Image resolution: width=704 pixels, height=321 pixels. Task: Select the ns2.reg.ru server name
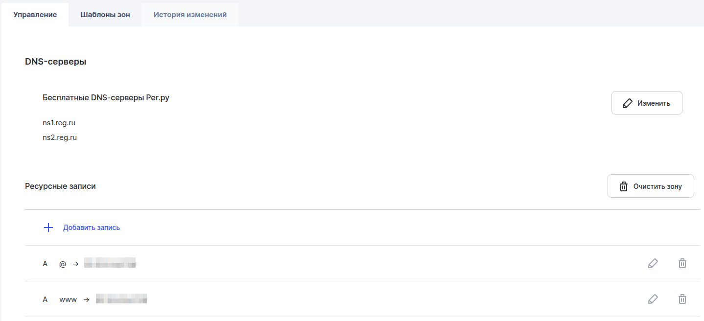60,138
